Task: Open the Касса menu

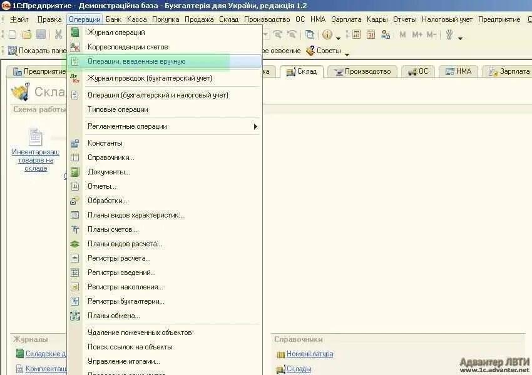Action: point(136,19)
